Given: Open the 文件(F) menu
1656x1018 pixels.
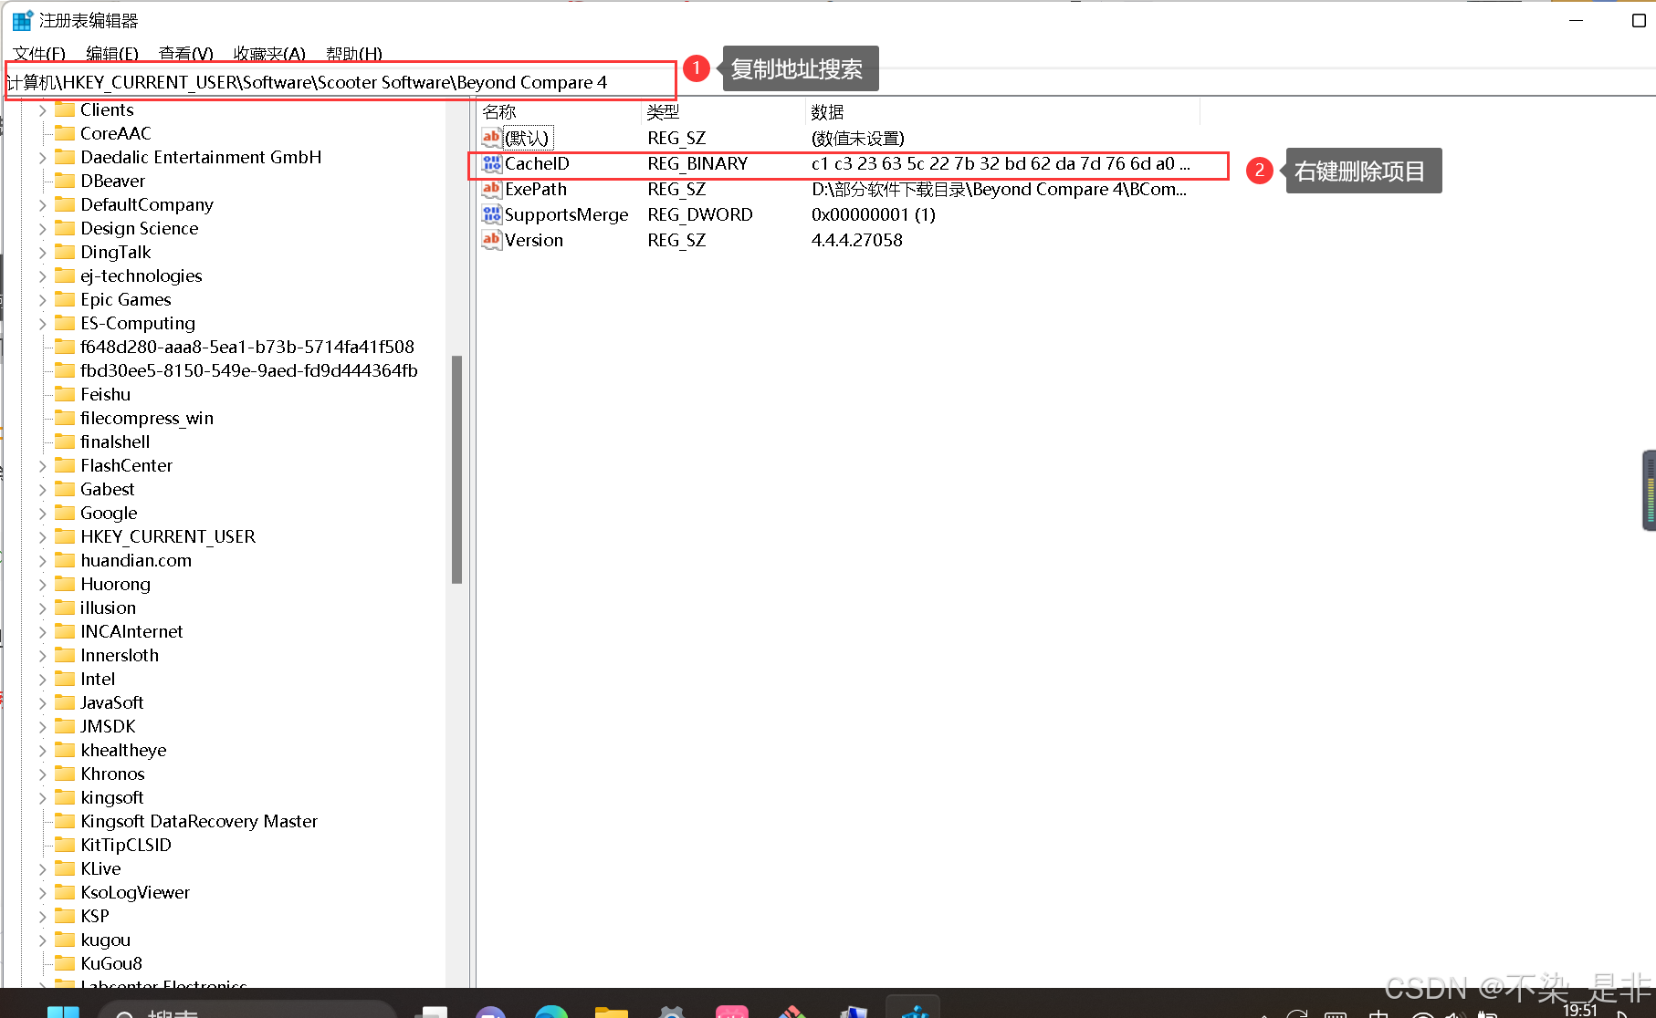Looking at the screenshot, I should coord(39,54).
